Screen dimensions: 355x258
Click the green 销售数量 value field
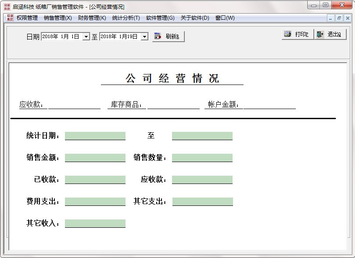(x=202, y=158)
